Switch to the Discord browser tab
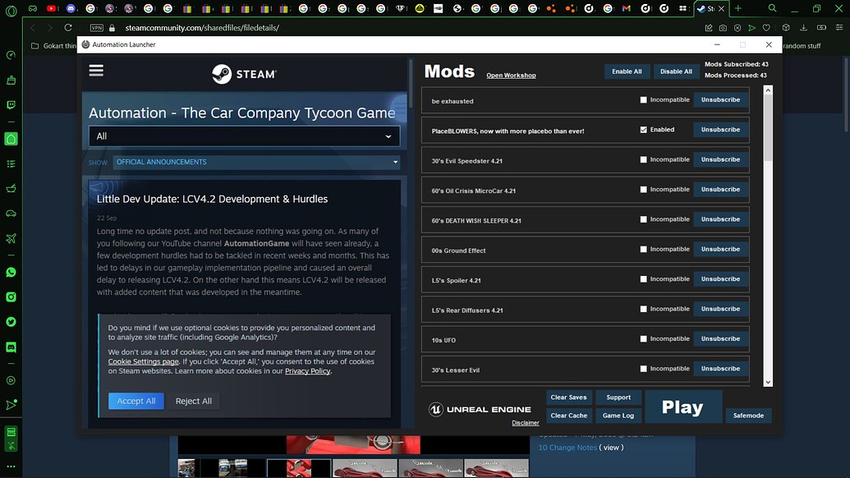This screenshot has height=478, width=850. point(71,9)
